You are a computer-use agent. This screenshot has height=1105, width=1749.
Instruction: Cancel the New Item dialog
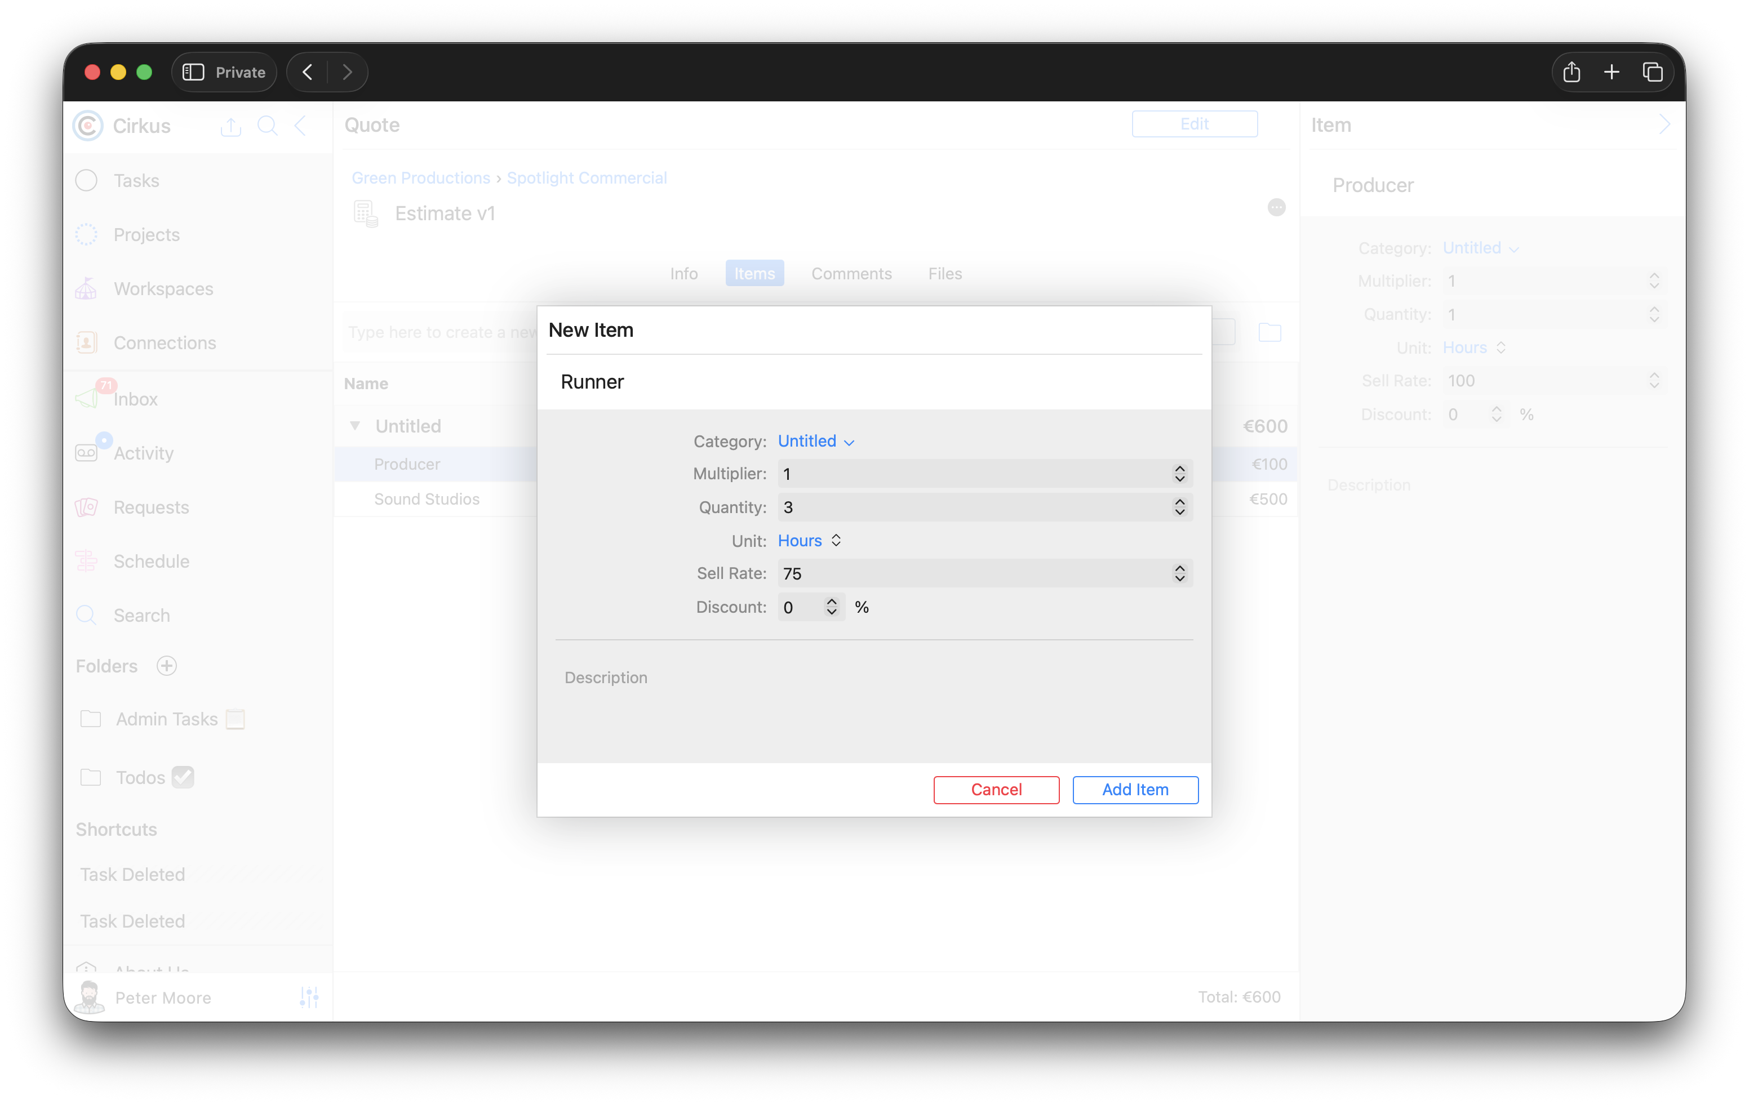(996, 790)
